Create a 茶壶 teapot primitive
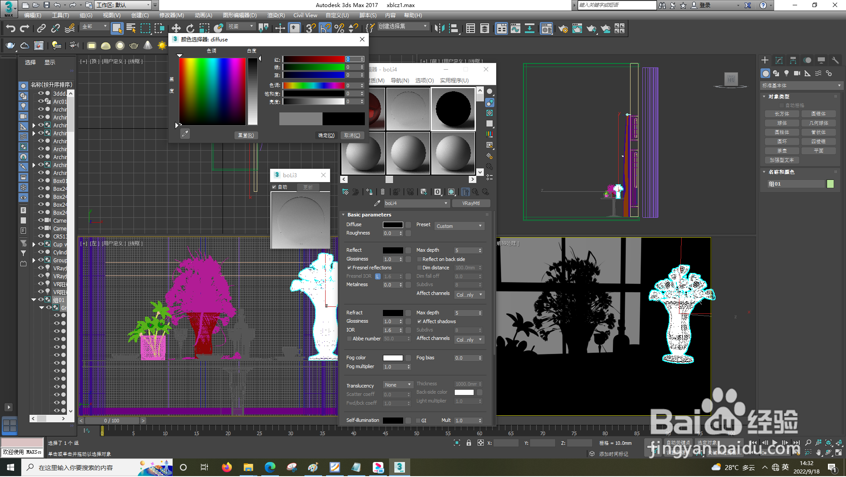This screenshot has height=477, width=846. tap(782, 151)
